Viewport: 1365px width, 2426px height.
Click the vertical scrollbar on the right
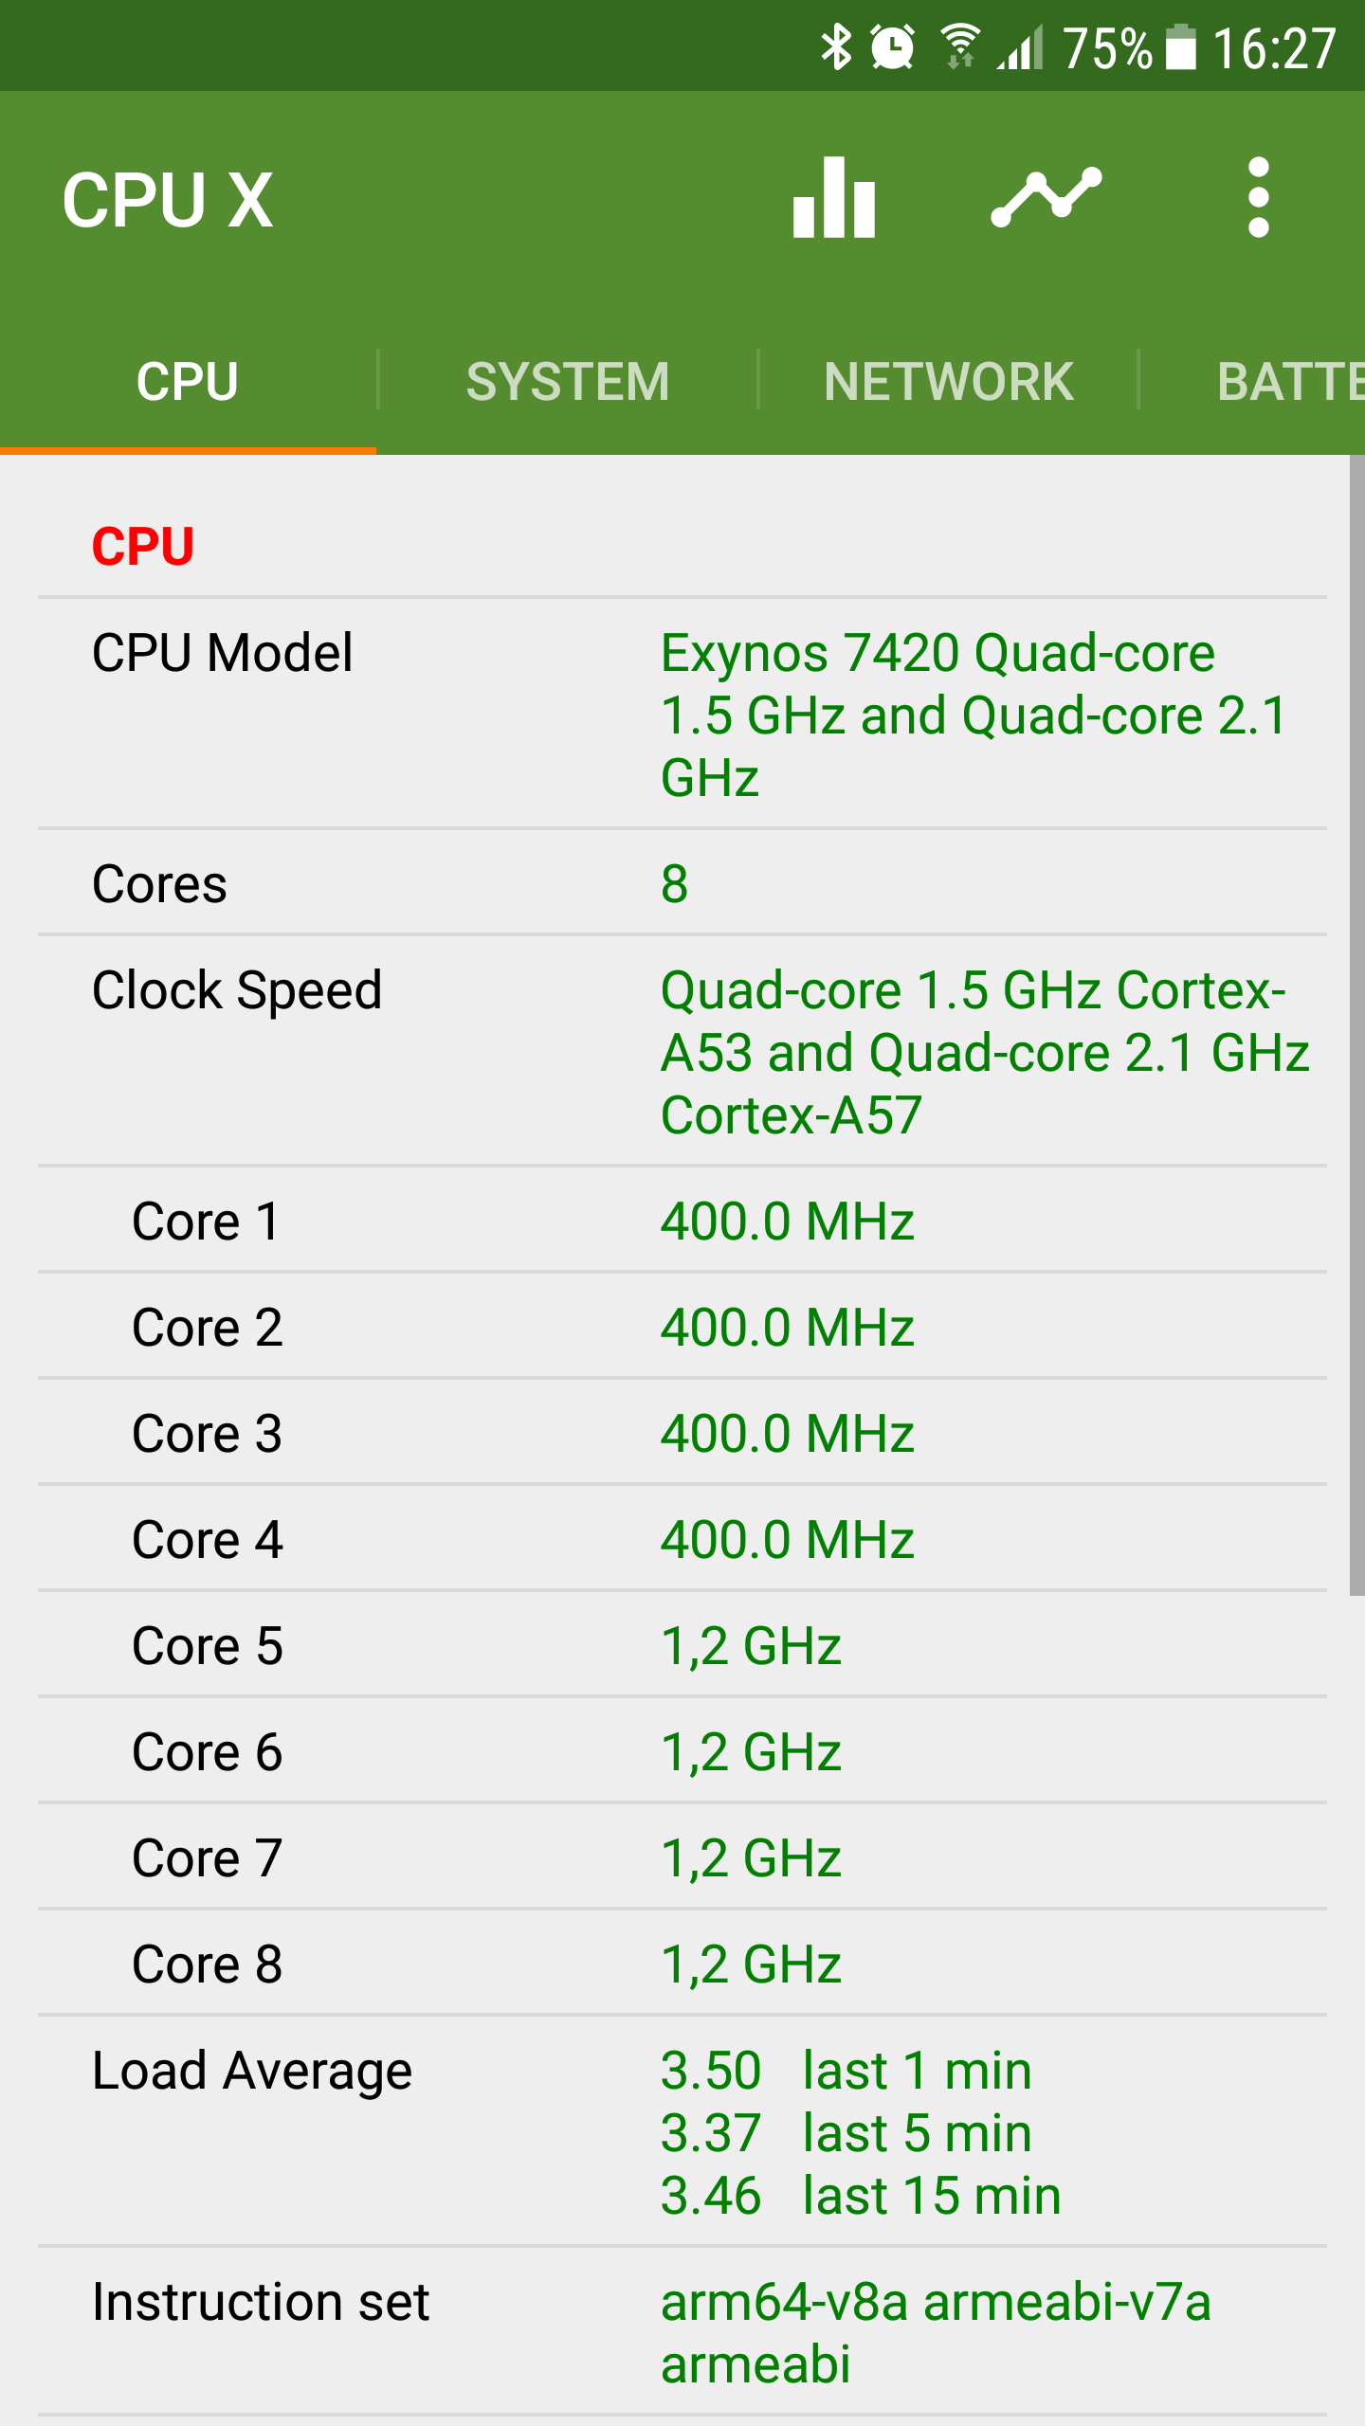tap(1356, 1025)
